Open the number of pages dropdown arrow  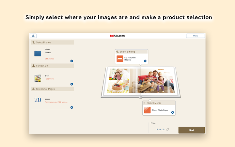(71, 107)
